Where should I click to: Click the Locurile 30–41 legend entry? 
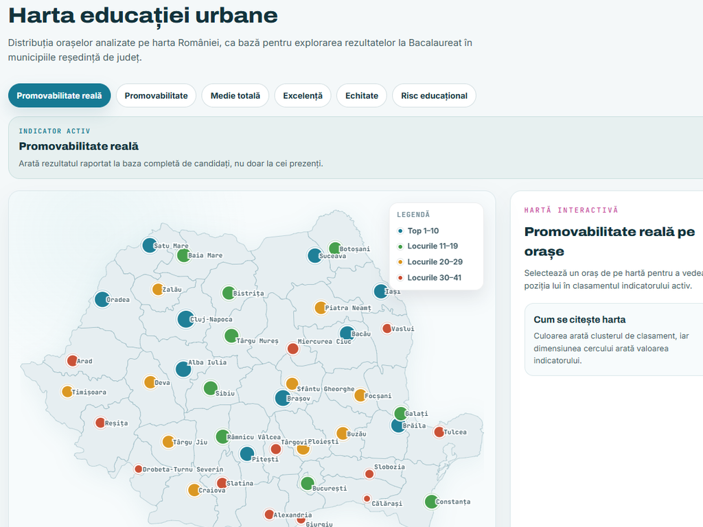pos(430,277)
